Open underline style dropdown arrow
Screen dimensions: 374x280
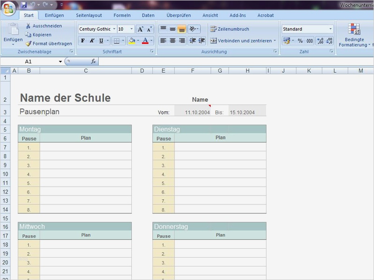tap(108, 41)
